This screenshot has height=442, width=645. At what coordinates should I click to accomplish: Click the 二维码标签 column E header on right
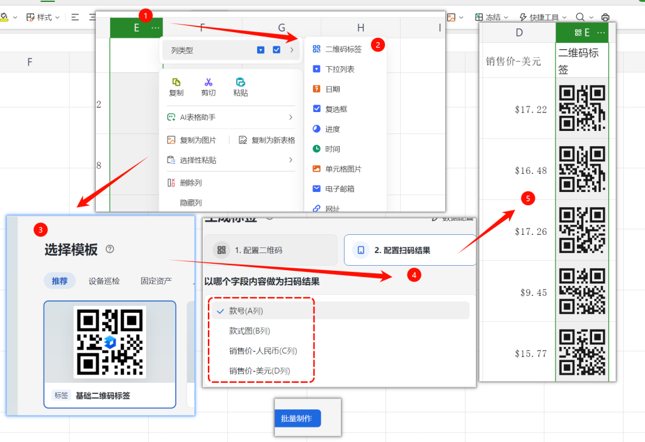pyautogui.click(x=581, y=33)
